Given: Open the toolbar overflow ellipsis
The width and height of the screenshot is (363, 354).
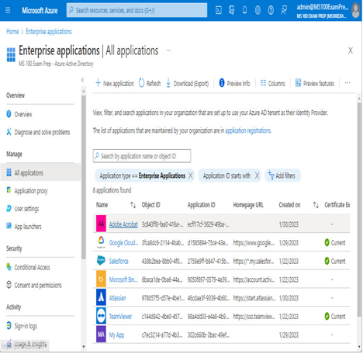Looking at the screenshot, I should click(x=347, y=83).
